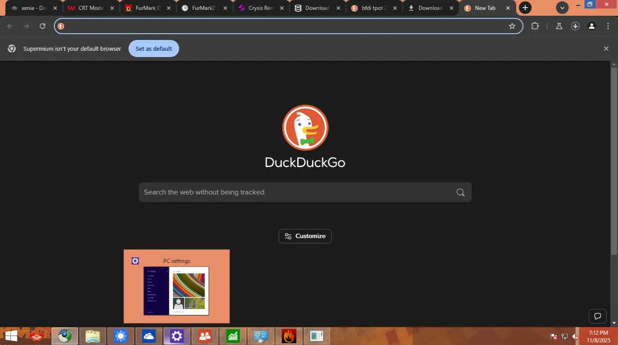The height and width of the screenshot is (345, 618).
Task: Click the magnifier search icon in DuckDuckGo box
Action: tap(460, 192)
